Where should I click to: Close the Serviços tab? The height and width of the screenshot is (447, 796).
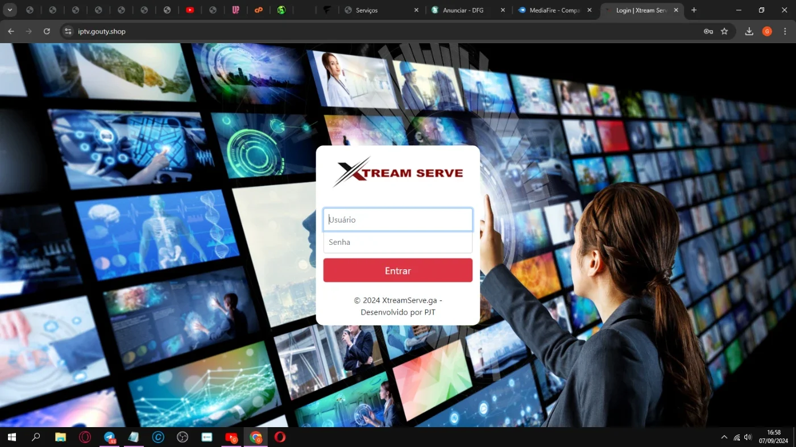click(x=416, y=10)
